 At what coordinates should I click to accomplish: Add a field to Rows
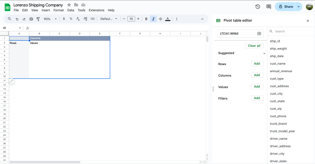tap(257, 64)
